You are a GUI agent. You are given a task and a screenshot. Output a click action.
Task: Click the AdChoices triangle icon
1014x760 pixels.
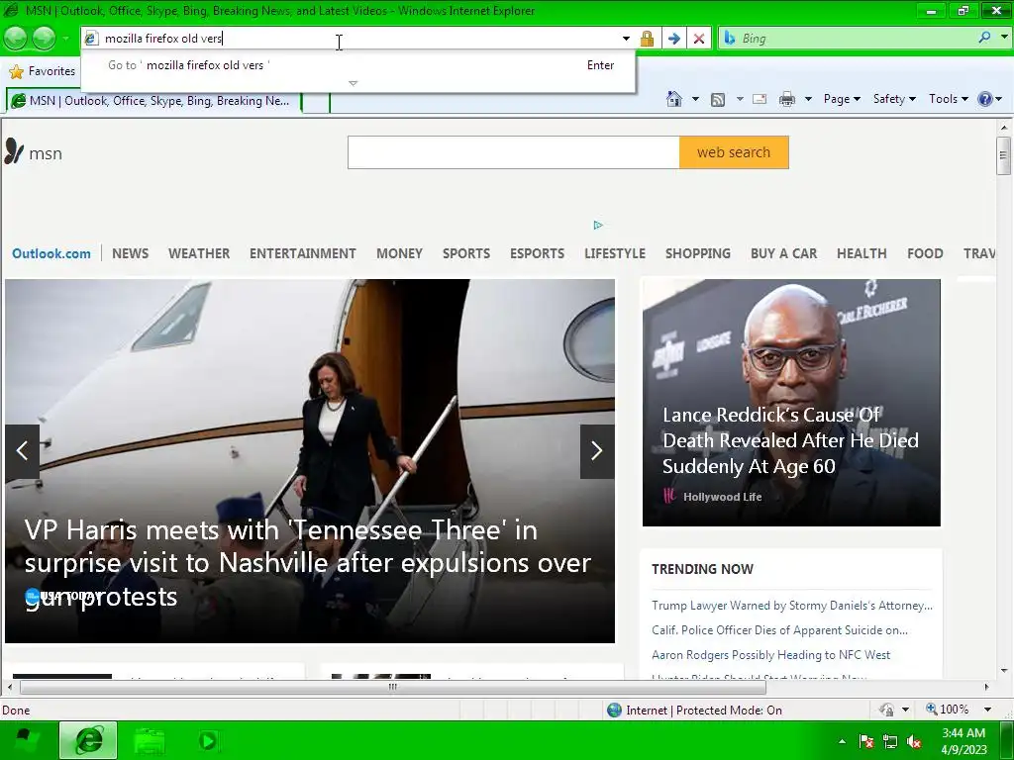point(598,225)
